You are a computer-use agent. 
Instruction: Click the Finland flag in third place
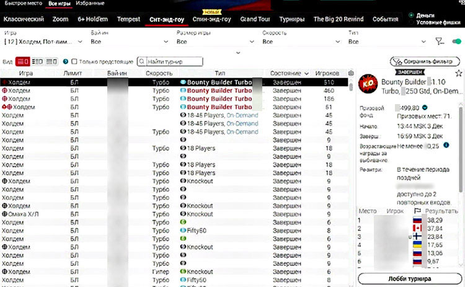pos(417,237)
